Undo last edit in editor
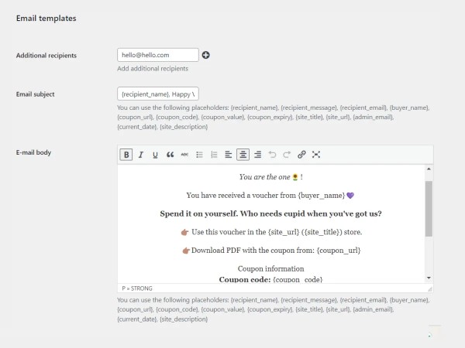Viewport: 465px width, 348px height. coord(272,155)
